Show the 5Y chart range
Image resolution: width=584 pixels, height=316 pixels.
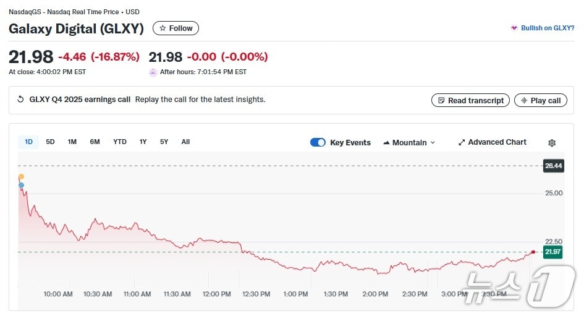pos(164,142)
